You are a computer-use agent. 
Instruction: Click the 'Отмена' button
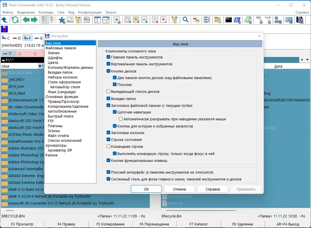click(x=179, y=189)
